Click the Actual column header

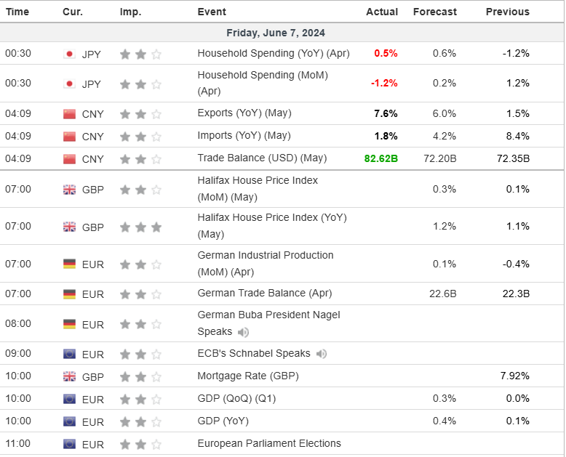coord(382,12)
